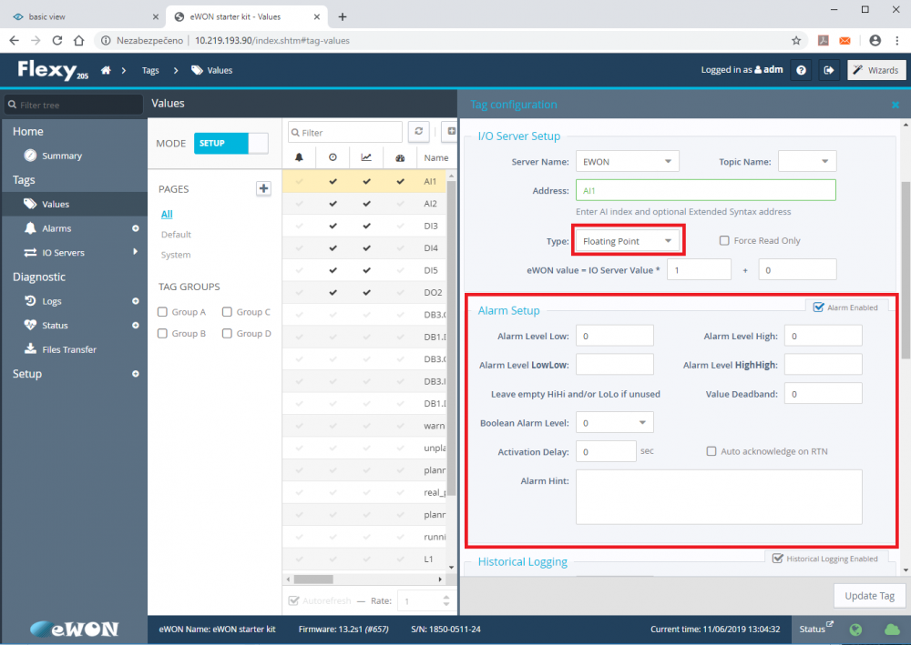This screenshot has height=645, width=911.
Task: Open Summary in the sidebar
Action: 62,156
